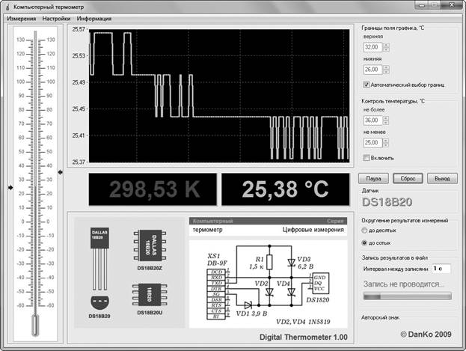466x351 pixels.
Task: Click the © DanKo 2009 author label
Action: pos(426,335)
